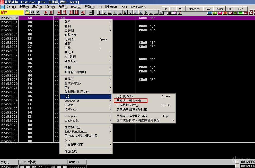Click the trace into toolbar icon
This screenshot has width=255, height=168.
click(71, 12)
